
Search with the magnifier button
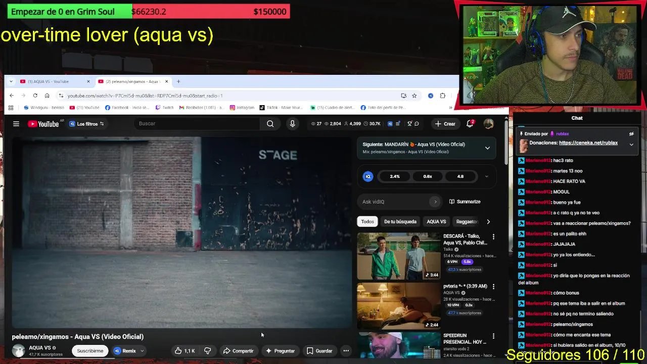[270, 124]
